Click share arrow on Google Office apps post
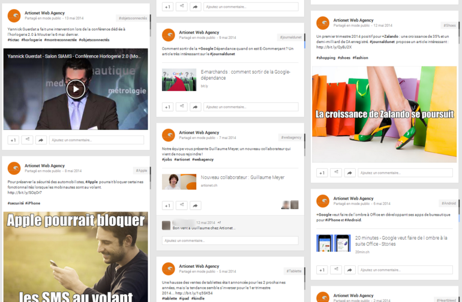 coord(350,270)
